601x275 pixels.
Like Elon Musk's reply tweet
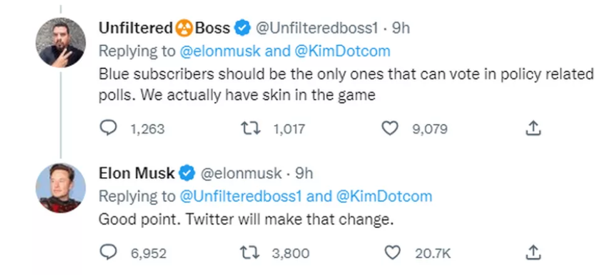click(x=392, y=252)
